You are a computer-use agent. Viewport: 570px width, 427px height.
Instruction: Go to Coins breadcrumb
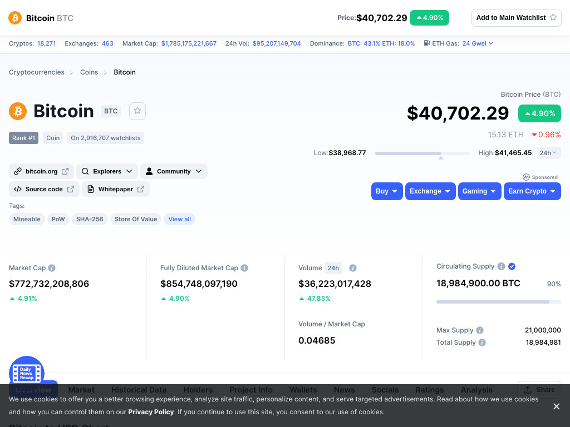pos(89,72)
